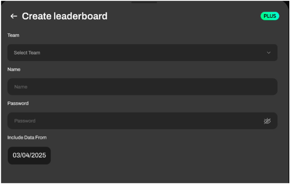The image size is (291, 184).
Task: Click the Create leaderboard heading
Action: 65,16
